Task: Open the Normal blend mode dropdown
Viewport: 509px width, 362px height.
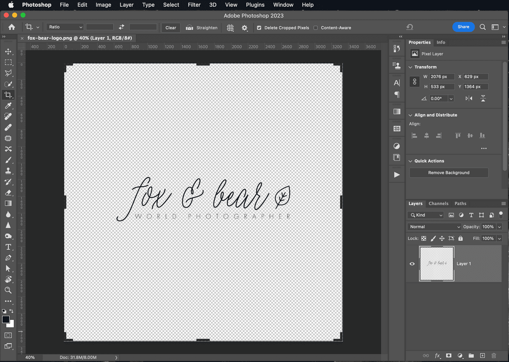Action: click(434, 226)
